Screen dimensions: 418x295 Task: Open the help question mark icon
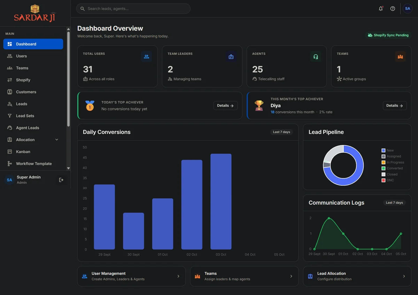click(x=393, y=9)
